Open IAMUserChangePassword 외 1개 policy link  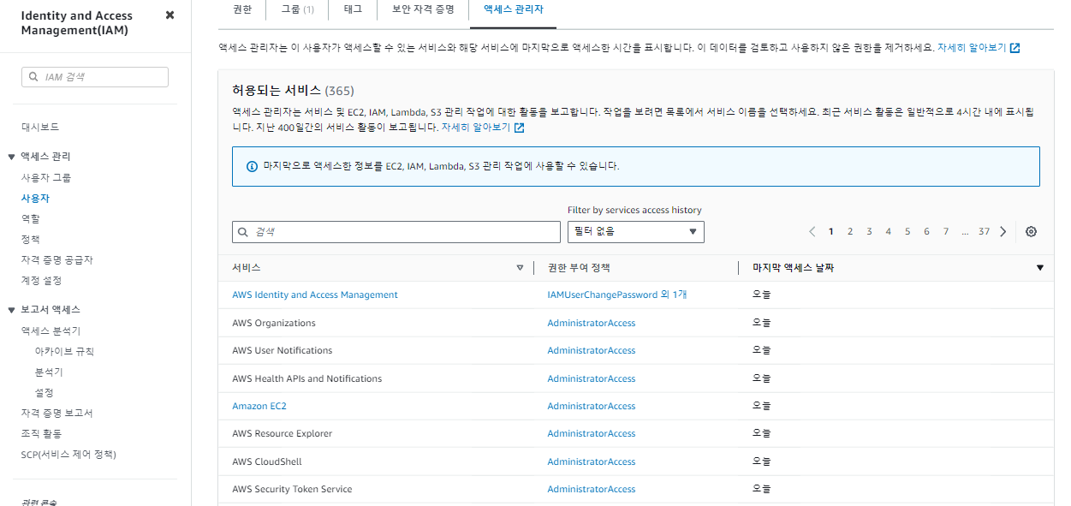coord(617,295)
